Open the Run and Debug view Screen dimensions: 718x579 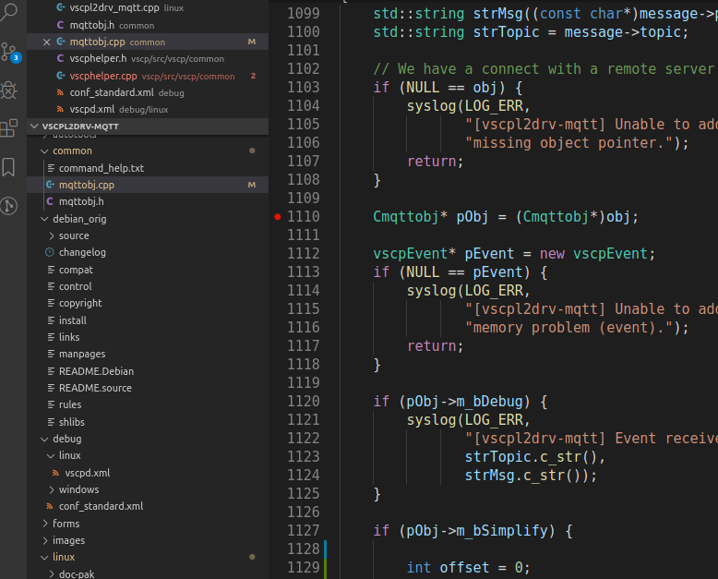point(8,90)
